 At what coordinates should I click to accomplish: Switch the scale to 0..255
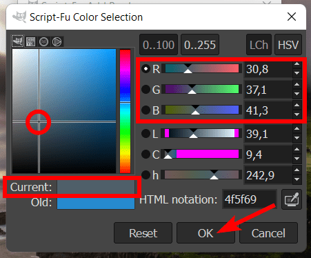tap(200, 45)
